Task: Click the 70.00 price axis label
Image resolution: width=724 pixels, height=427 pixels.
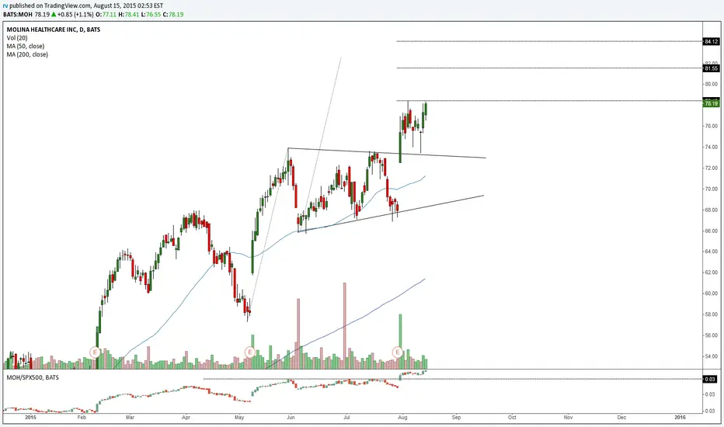Action: tap(711, 189)
